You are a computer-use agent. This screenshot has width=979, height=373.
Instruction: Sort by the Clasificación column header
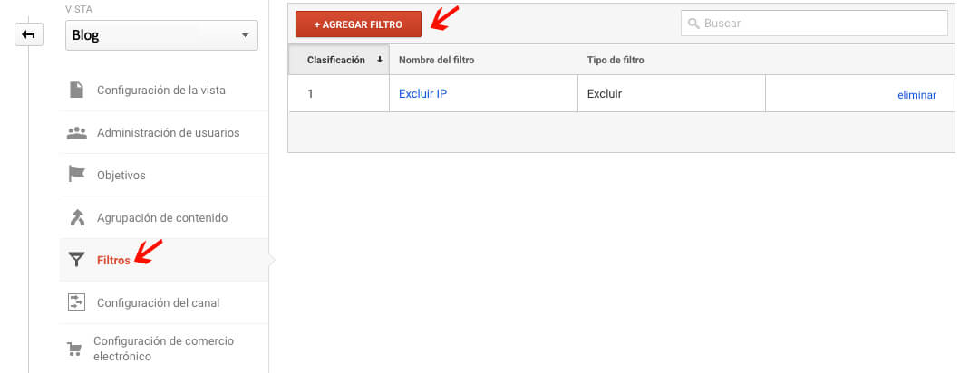pos(339,60)
